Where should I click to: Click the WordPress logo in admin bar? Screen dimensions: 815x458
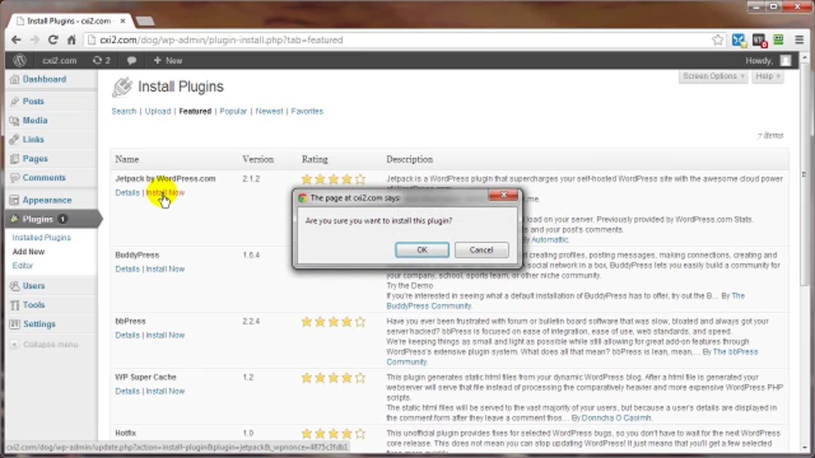click(x=20, y=60)
